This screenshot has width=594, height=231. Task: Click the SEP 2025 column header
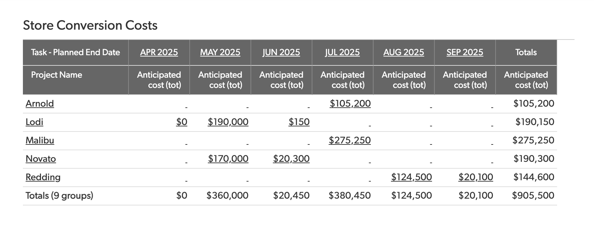click(x=465, y=52)
